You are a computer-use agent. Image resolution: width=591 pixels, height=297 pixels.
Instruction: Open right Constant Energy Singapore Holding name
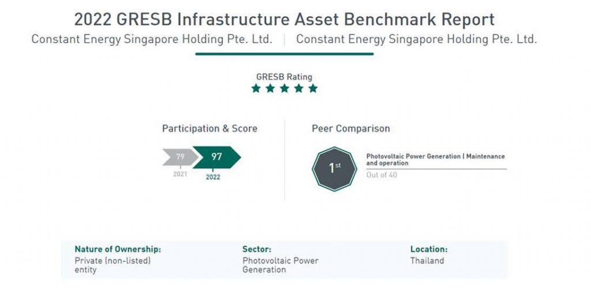point(417,39)
